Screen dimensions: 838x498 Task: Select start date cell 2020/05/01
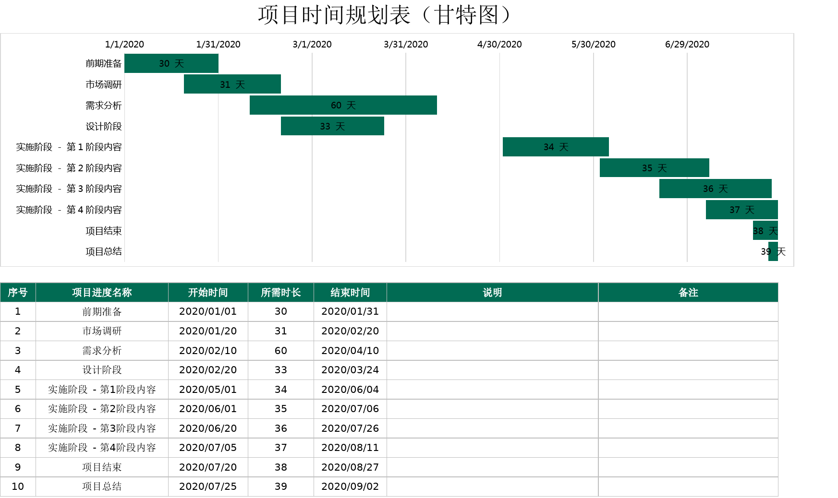click(208, 390)
